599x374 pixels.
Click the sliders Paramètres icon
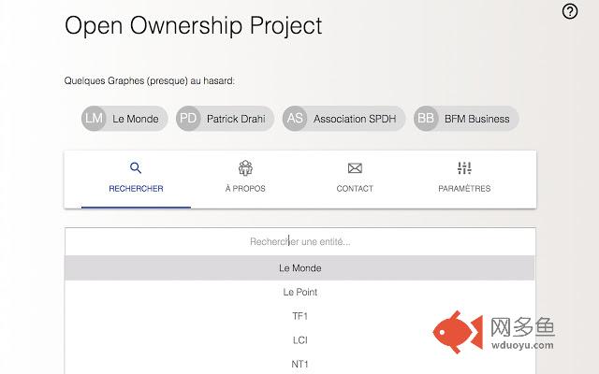[x=464, y=168]
